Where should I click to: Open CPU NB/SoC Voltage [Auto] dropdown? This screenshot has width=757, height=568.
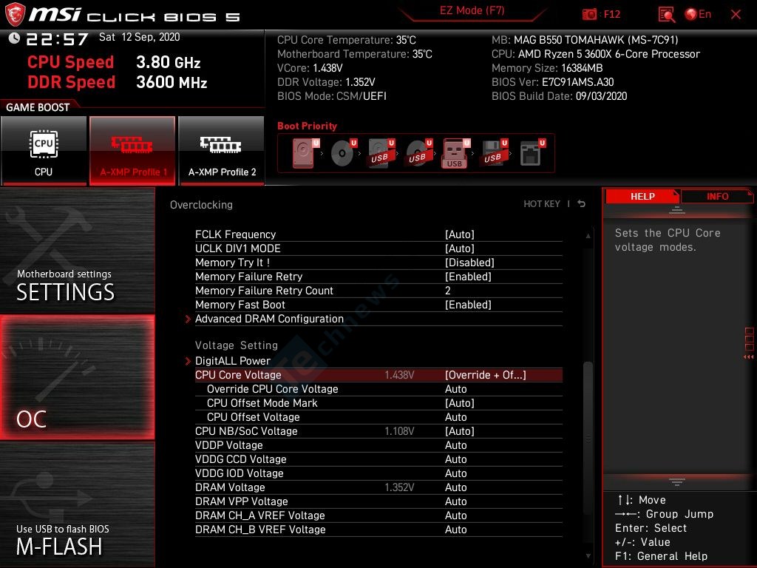click(x=460, y=431)
